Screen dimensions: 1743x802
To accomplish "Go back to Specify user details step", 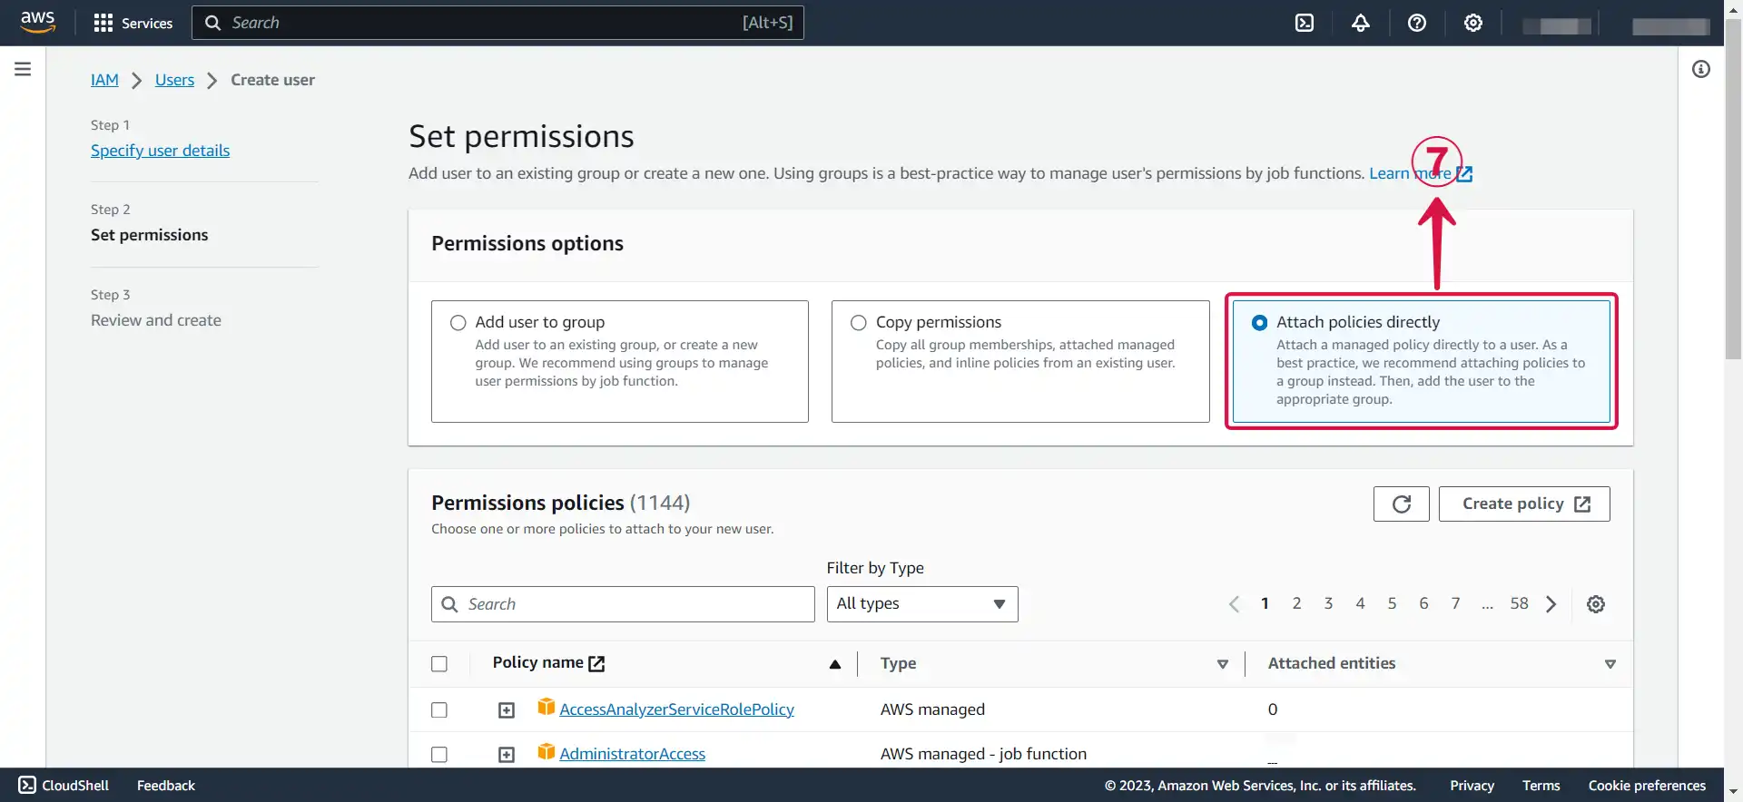I will pyautogui.click(x=160, y=151).
